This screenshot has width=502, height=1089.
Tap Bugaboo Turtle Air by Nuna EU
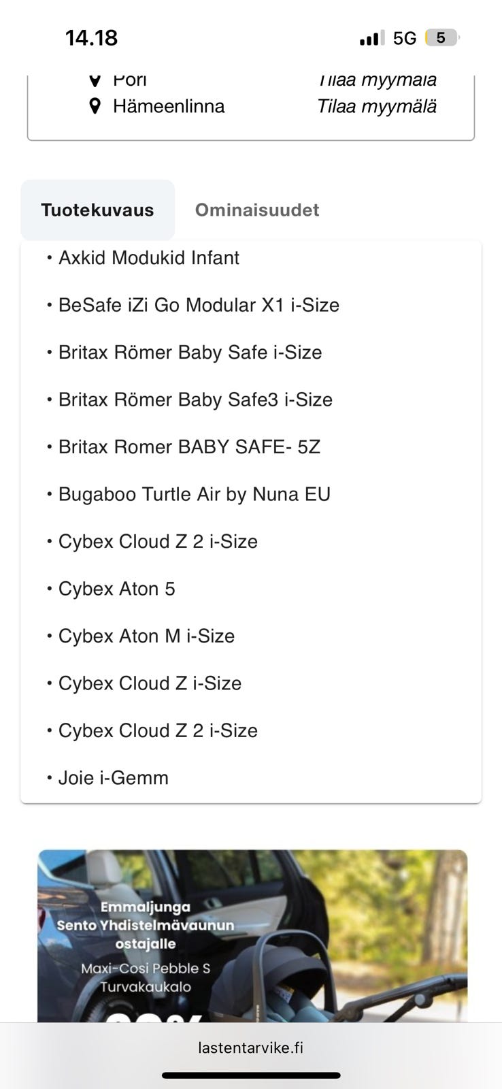point(195,494)
